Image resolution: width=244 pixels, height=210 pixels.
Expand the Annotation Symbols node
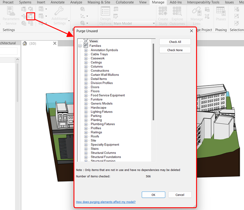[86, 50]
